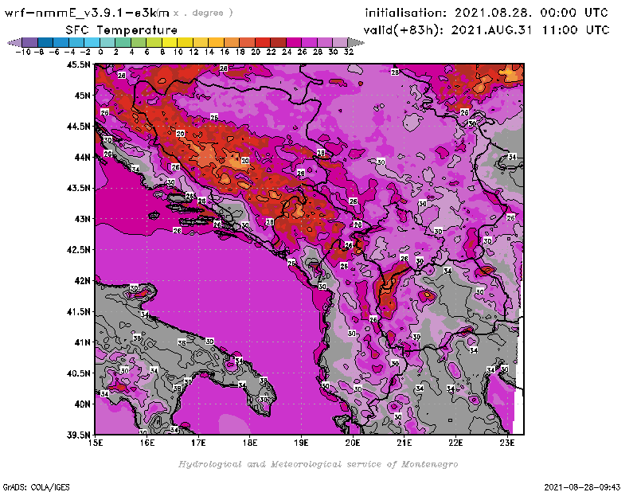This screenshot has height=492, width=637.
Task: Click the 'Hydrological and Meteorological service of Montenegro' caption
Action: point(318,464)
